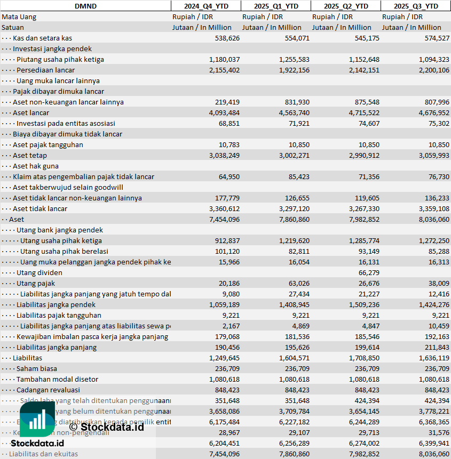Click the Persediaan lancar row label
This screenshot has height=459, width=451.
[45, 70]
